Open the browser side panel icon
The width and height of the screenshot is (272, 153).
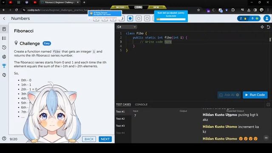pos(255,10)
